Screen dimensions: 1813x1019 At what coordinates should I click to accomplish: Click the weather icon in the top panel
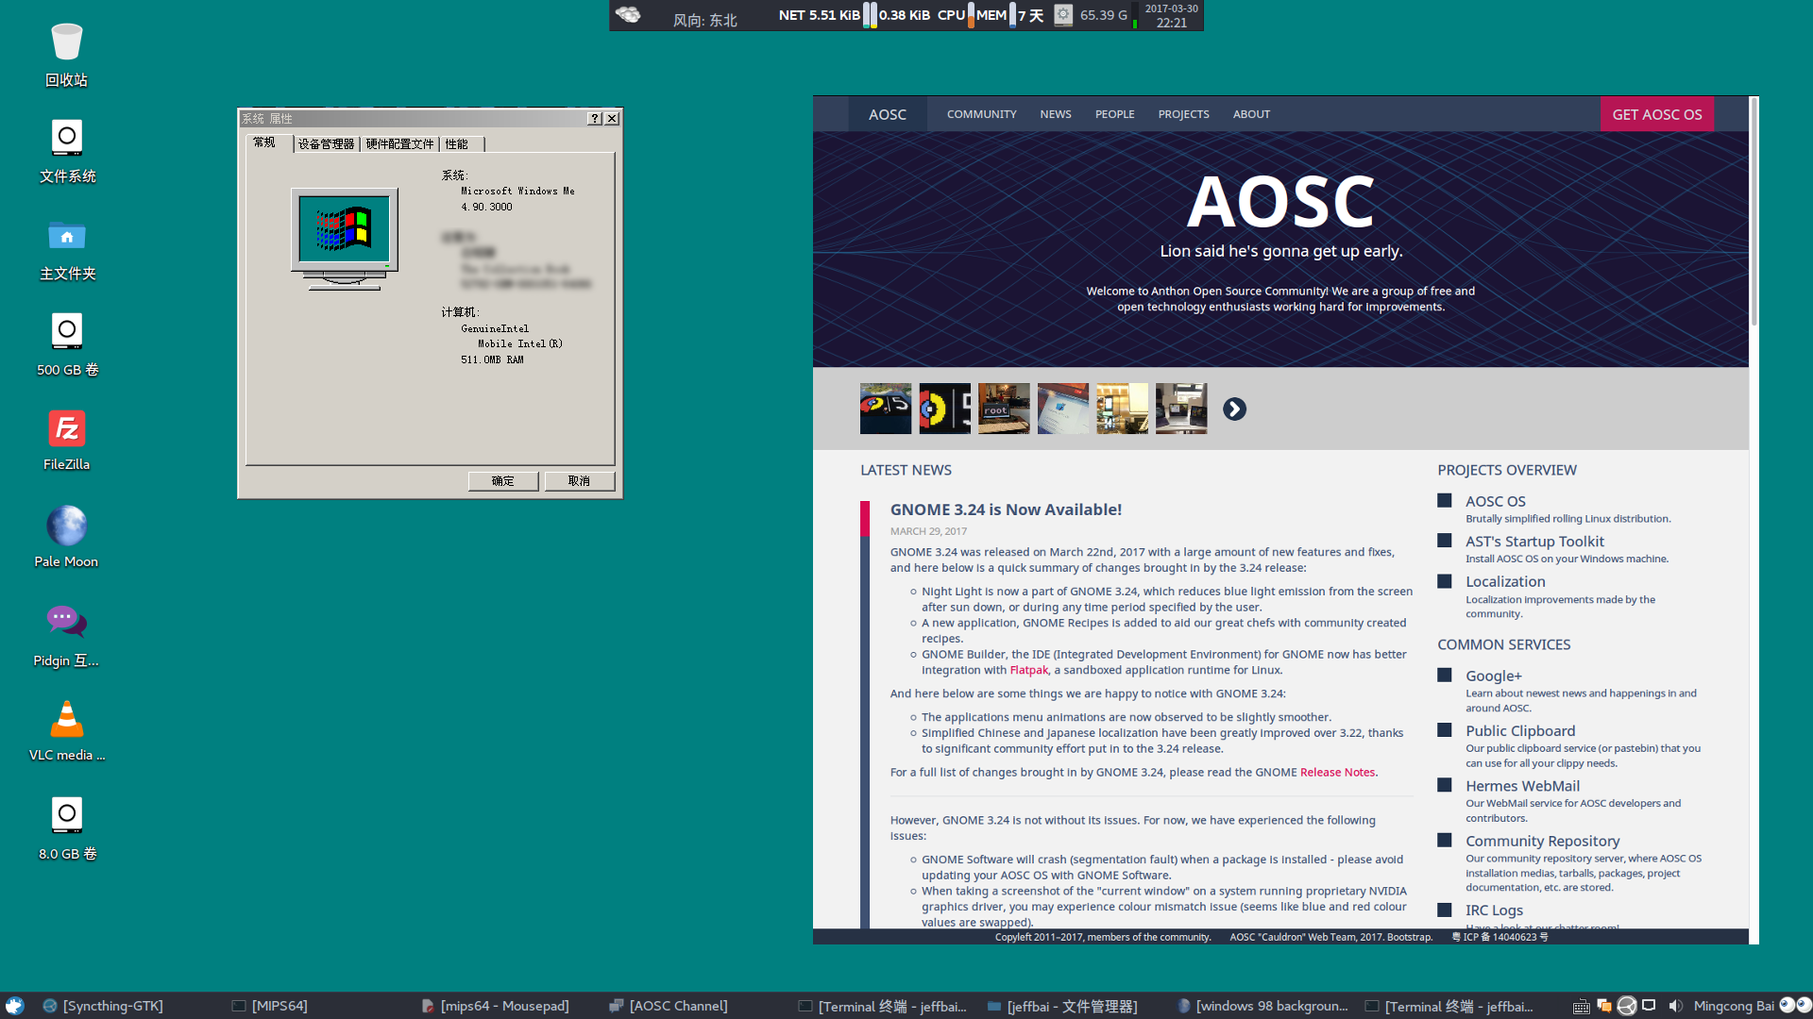(629, 15)
